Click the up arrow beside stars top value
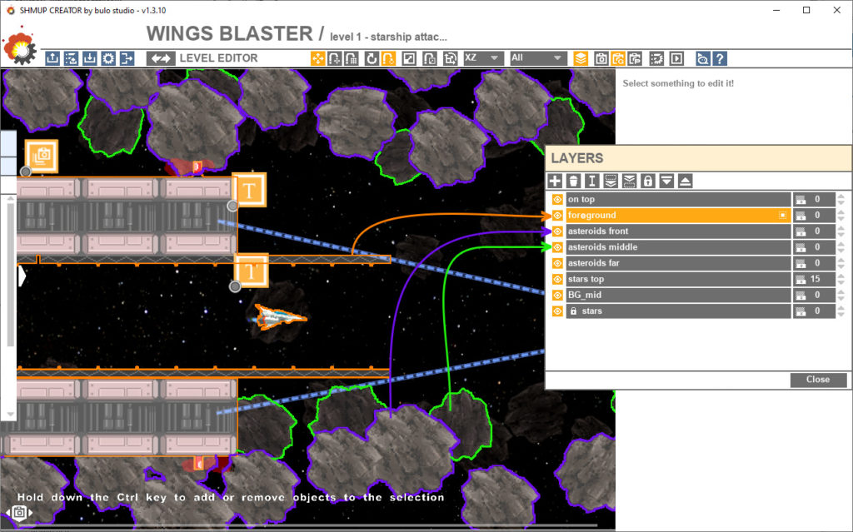This screenshot has height=532, width=853. pos(841,275)
